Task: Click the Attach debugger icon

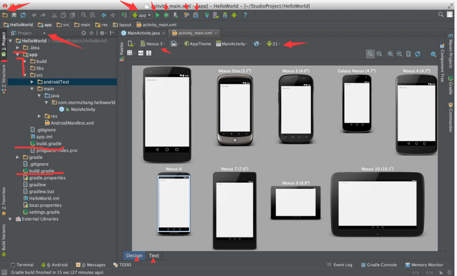Action: click(175, 15)
